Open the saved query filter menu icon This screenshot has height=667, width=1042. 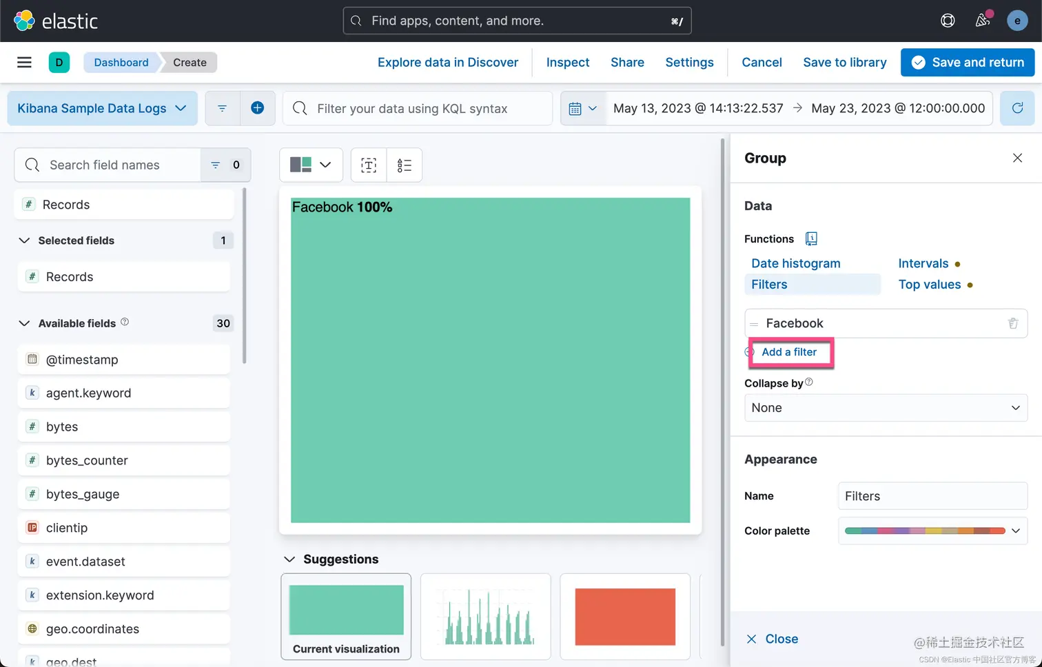[222, 108]
